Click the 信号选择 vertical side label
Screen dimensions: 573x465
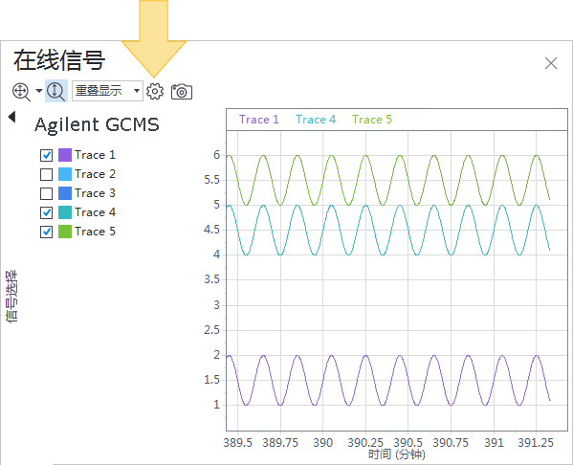point(11,296)
